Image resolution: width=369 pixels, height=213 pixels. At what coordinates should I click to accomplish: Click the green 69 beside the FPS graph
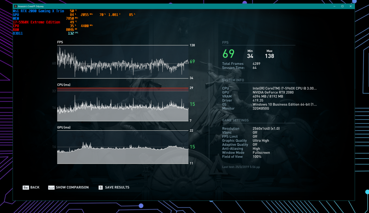[x=192, y=62]
